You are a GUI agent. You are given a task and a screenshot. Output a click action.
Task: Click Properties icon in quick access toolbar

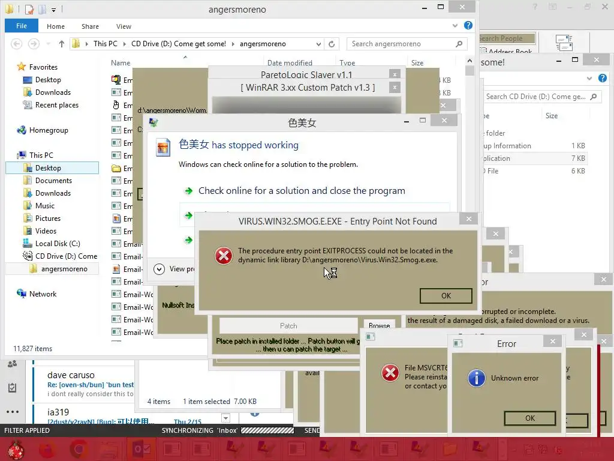click(29, 9)
